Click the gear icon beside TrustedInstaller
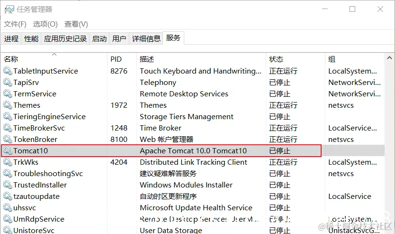This screenshot has height=234, width=395. pos(8,185)
